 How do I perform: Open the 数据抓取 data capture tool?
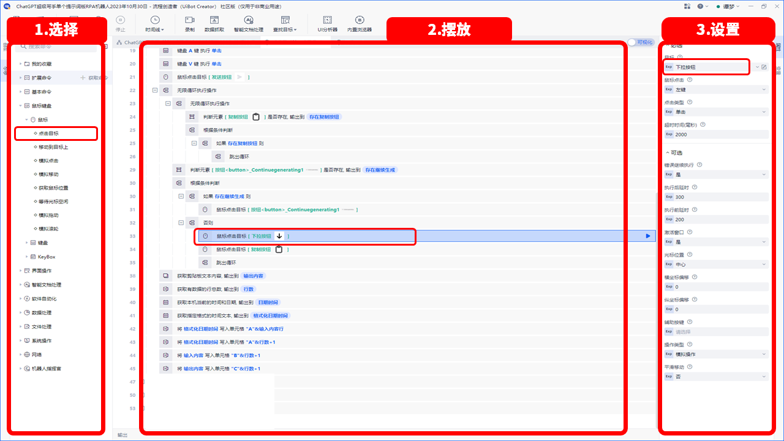tap(214, 24)
